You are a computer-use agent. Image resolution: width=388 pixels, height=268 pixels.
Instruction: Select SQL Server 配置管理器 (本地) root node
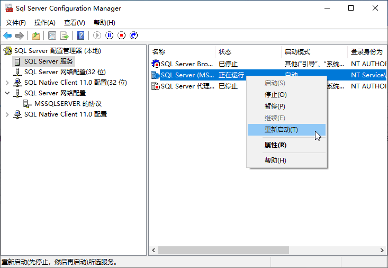pyautogui.click(x=57, y=51)
